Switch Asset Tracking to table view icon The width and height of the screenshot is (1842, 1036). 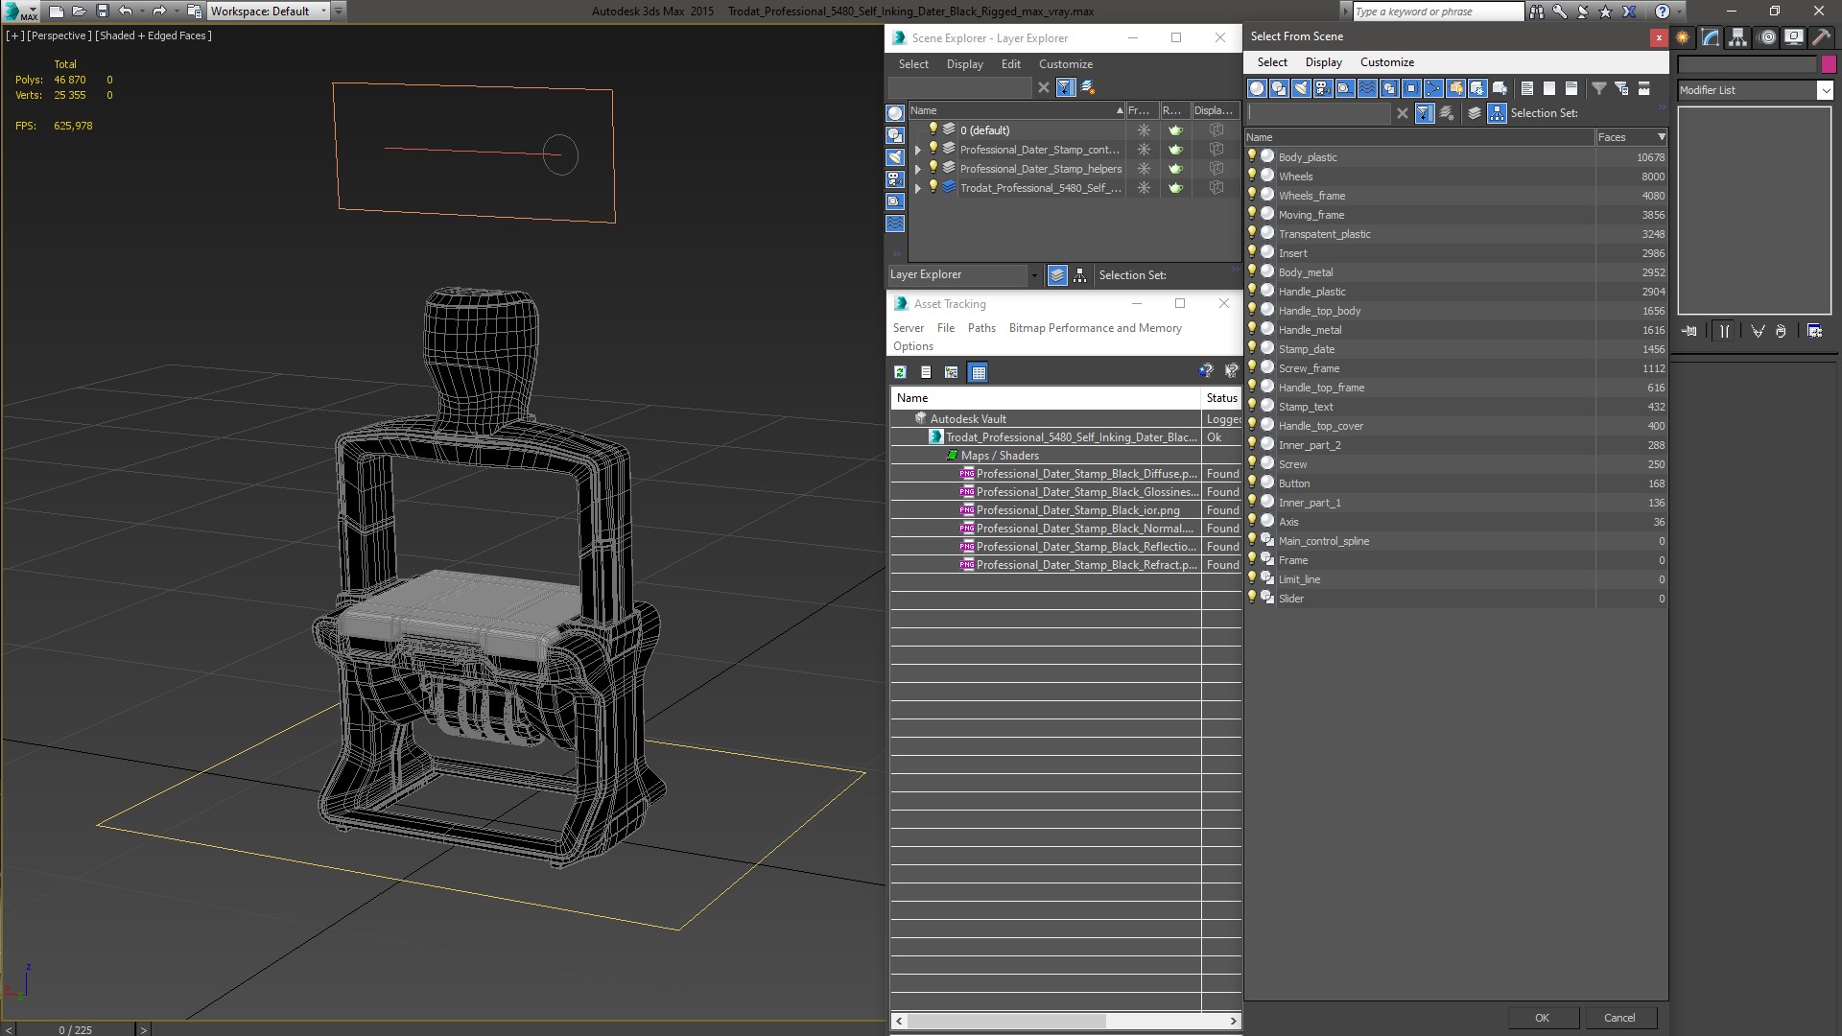click(x=978, y=372)
